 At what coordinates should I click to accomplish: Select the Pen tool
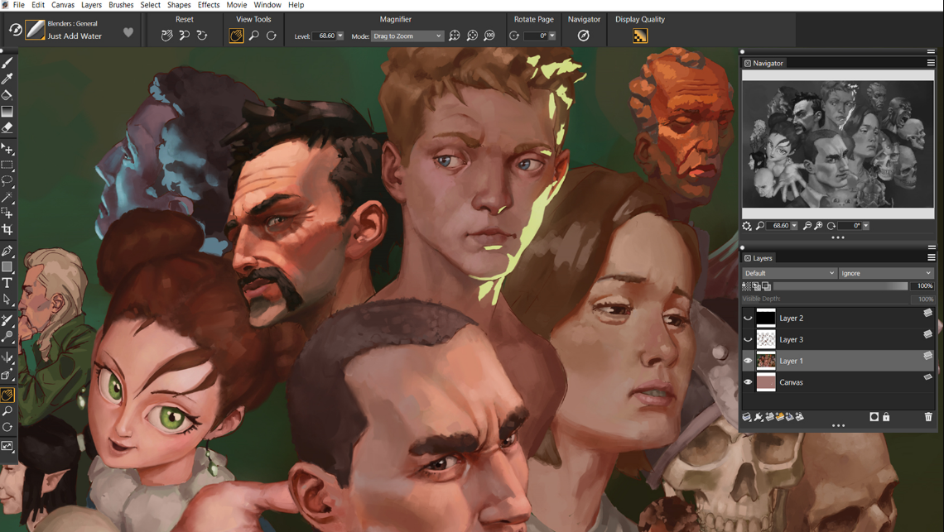(x=7, y=251)
